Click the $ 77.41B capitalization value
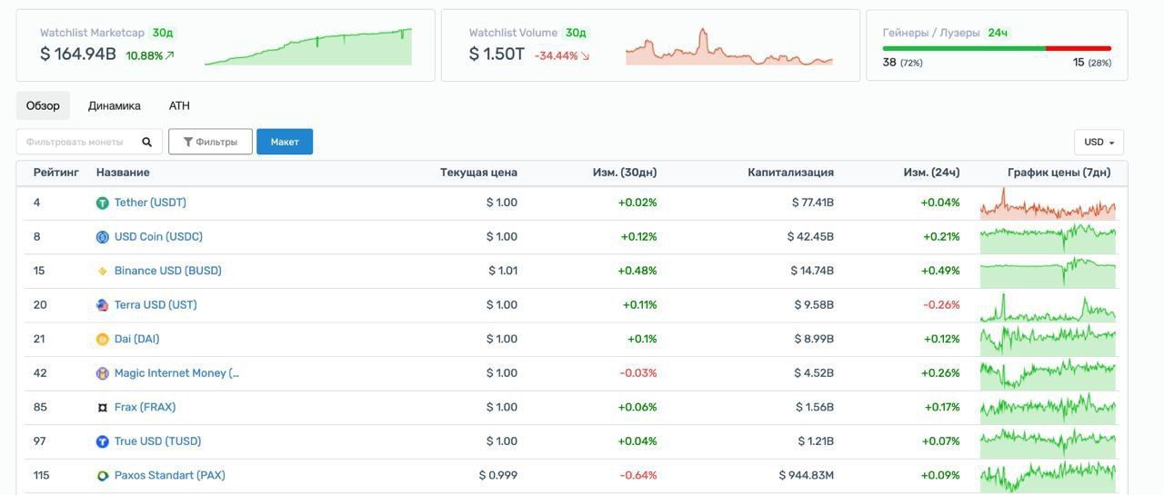Image resolution: width=1164 pixels, height=495 pixels. [813, 203]
